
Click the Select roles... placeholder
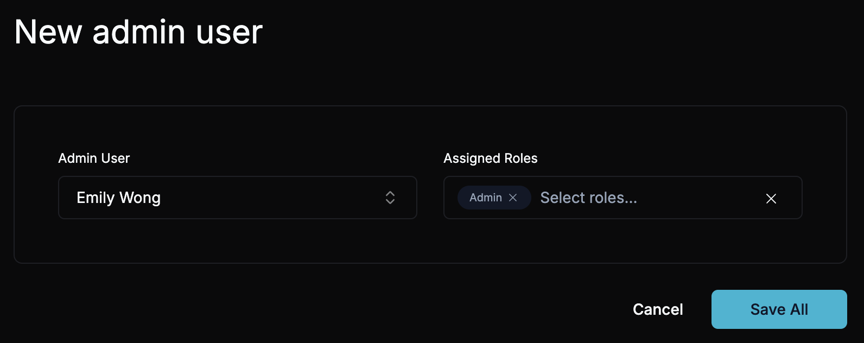click(588, 198)
